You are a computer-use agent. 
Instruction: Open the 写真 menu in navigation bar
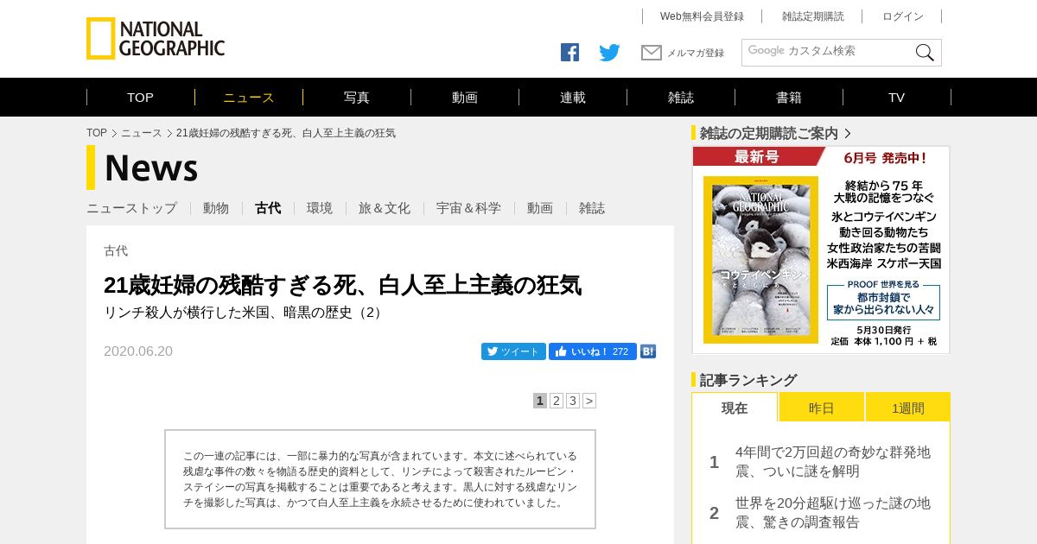click(x=357, y=98)
